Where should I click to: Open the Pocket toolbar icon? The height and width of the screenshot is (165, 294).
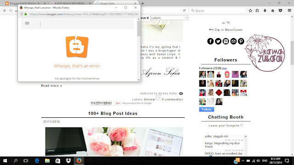pos(281,11)
